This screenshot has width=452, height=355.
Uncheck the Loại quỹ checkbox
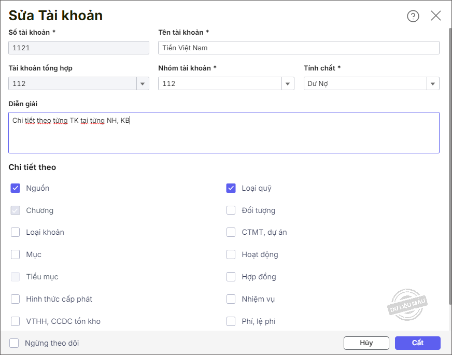click(231, 188)
